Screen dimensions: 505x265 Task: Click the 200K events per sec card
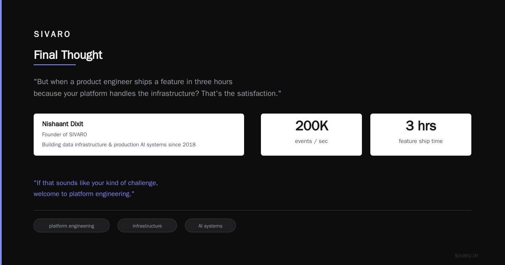coord(311,135)
